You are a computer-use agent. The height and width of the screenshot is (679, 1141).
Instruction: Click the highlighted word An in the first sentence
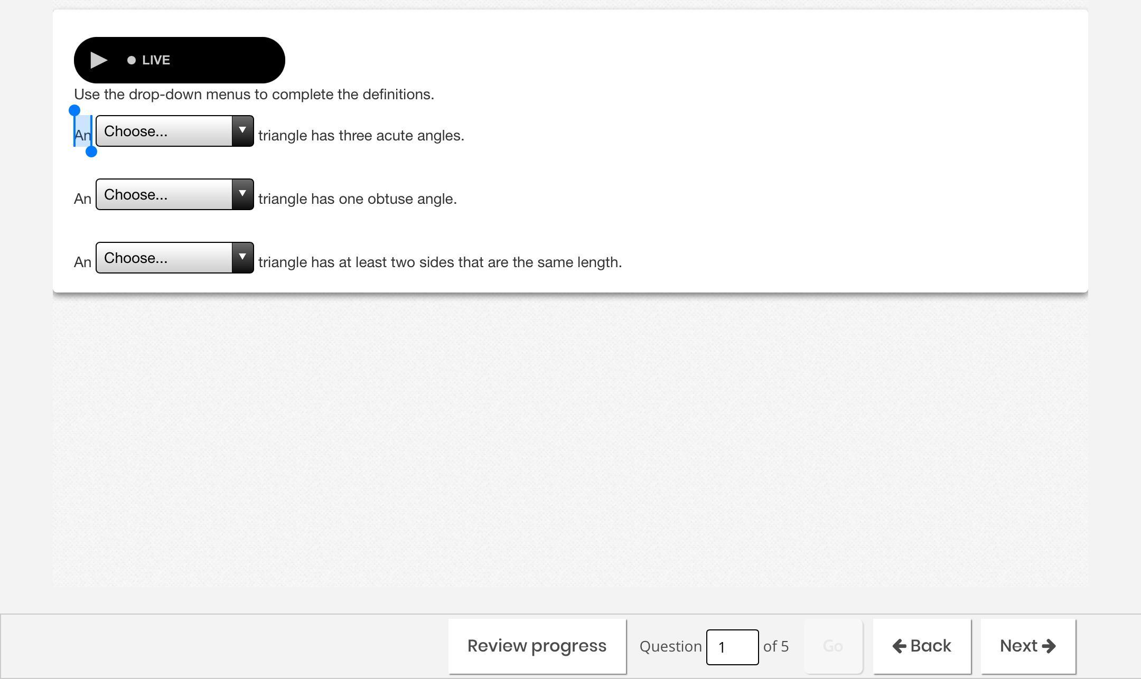pos(83,136)
